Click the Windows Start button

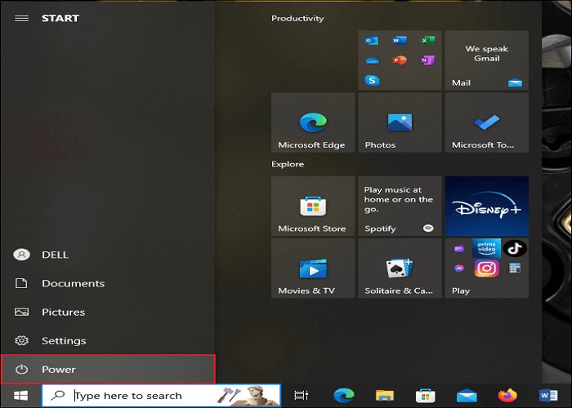(20, 396)
